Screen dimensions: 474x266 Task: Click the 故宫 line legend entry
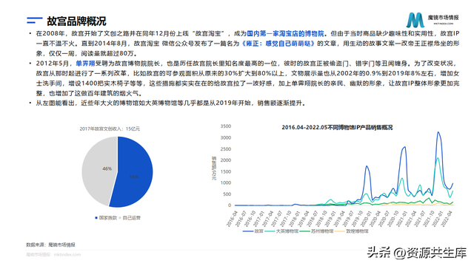tap(253, 231)
